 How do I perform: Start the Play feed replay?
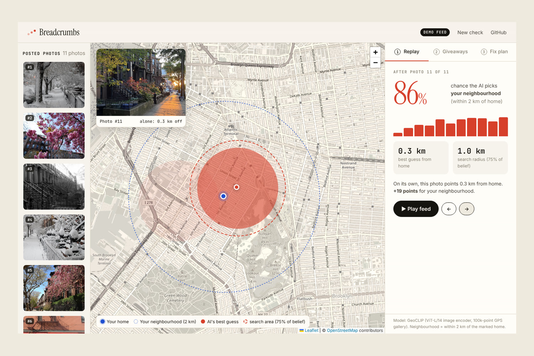(x=416, y=209)
